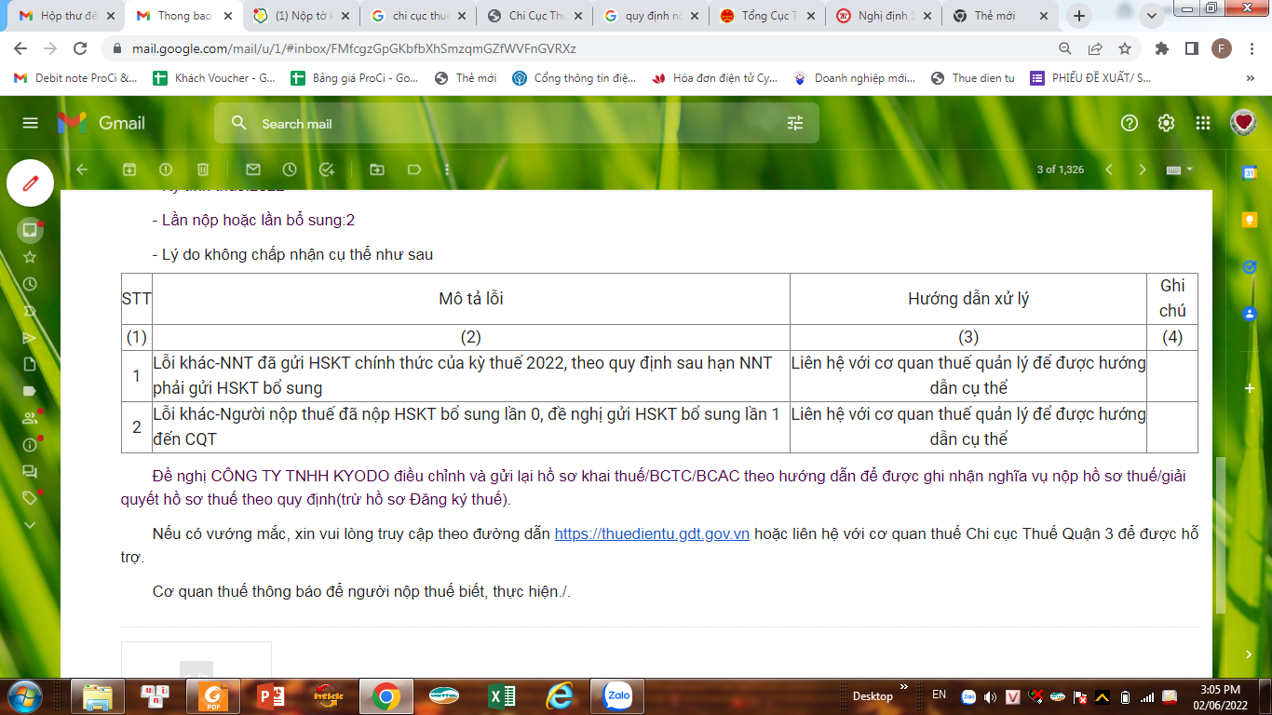
Task: Open the Move to folder icon
Action: point(376,169)
